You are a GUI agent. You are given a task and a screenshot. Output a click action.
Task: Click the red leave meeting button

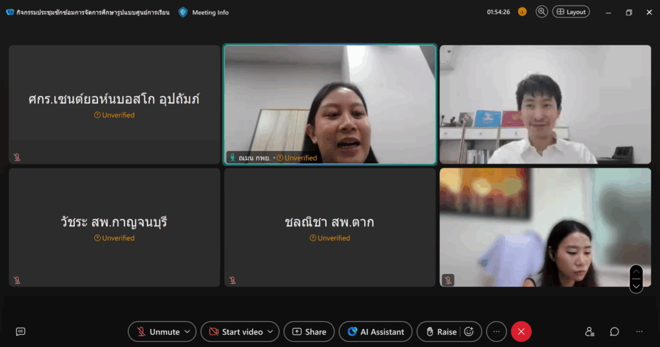tap(521, 332)
